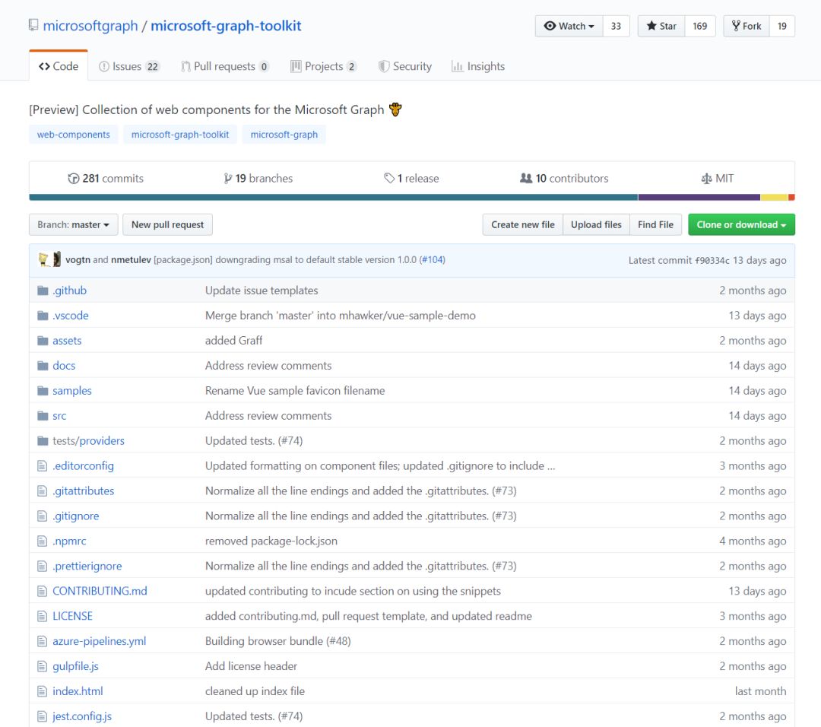This screenshot has width=821, height=727.
Task: Open the Pull requests tab
Action: (225, 66)
